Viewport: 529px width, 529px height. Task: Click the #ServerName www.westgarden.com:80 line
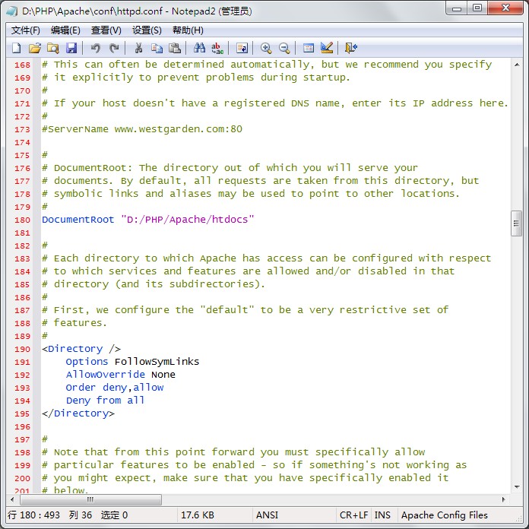tap(142, 129)
